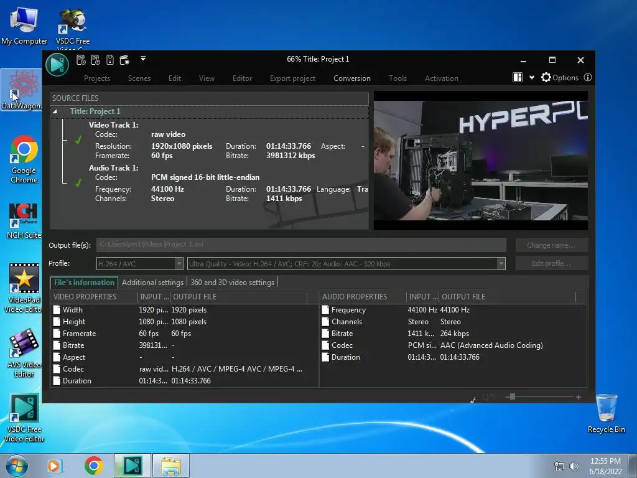Open the Ultra Quality preset dropdown
The width and height of the screenshot is (637, 478).
tap(501, 263)
